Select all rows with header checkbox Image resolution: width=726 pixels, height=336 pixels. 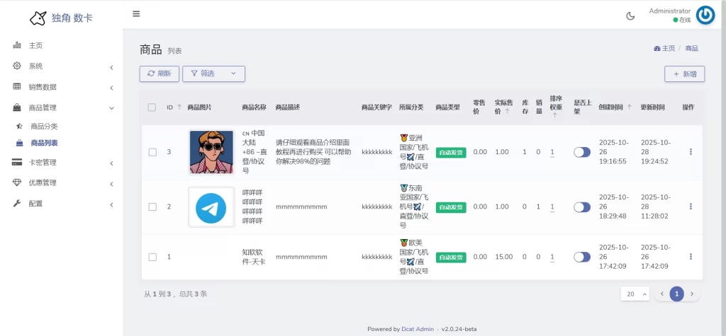point(152,108)
